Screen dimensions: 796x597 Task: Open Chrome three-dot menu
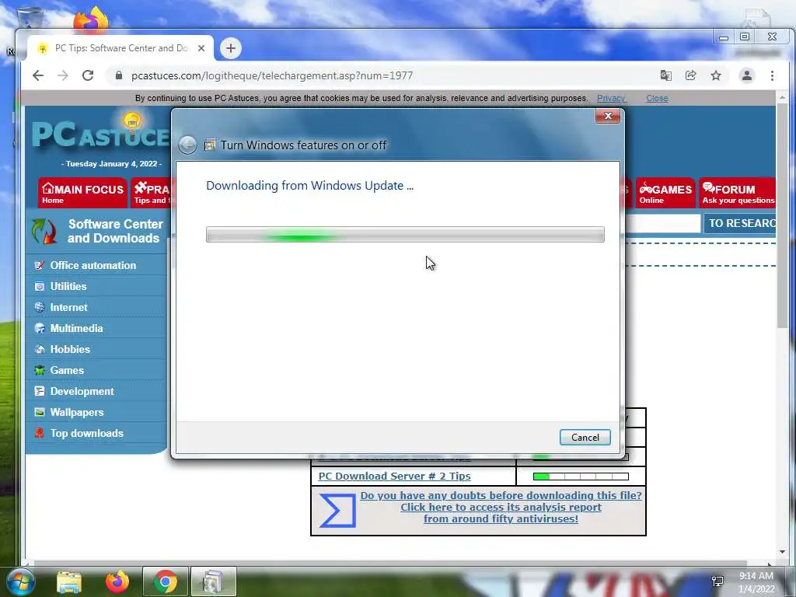pos(772,75)
